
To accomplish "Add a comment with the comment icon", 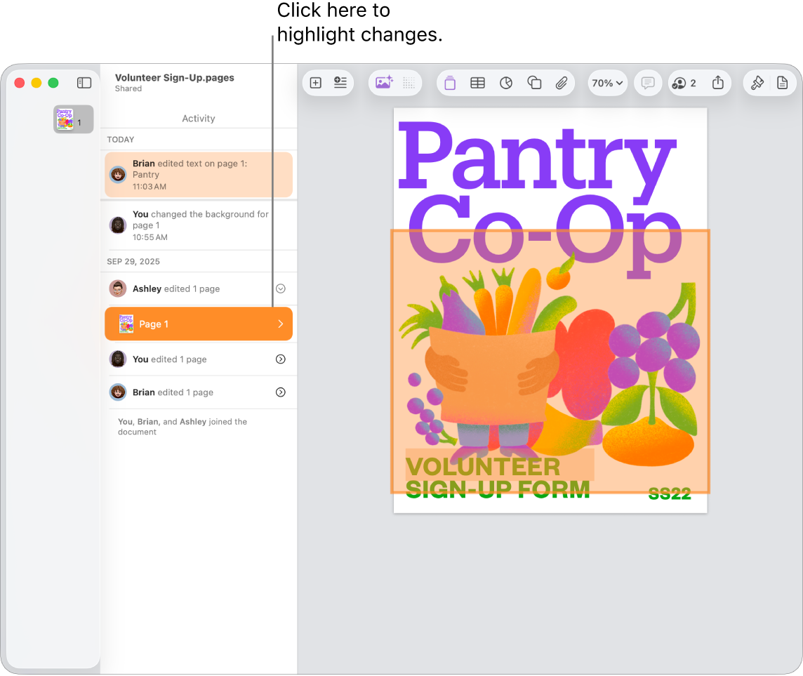I will point(647,83).
